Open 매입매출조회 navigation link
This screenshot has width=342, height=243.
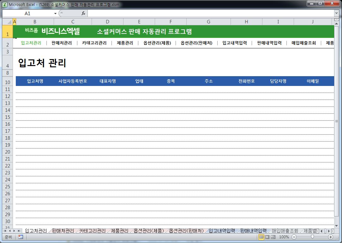pos(303,43)
